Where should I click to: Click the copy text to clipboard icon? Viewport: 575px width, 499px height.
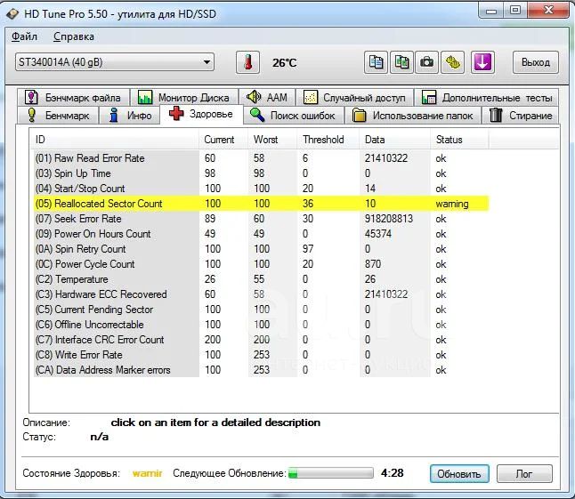point(377,63)
